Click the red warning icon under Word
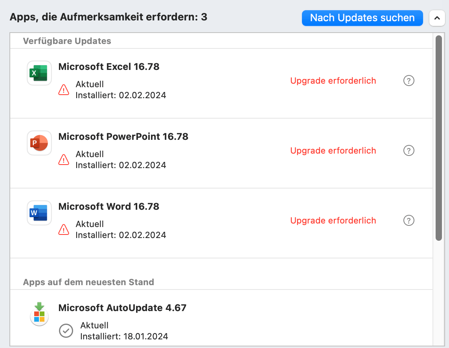 (x=64, y=230)
